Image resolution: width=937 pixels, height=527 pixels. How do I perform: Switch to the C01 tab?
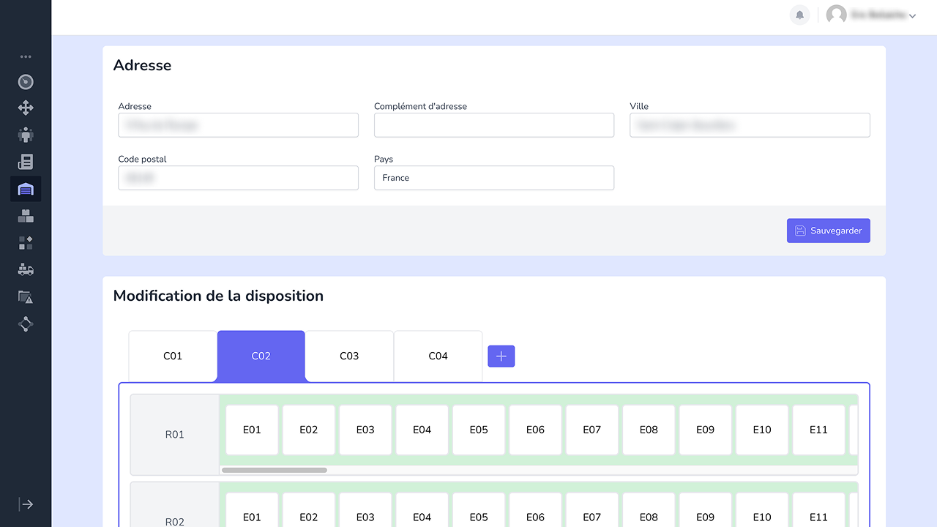point(173,356)
